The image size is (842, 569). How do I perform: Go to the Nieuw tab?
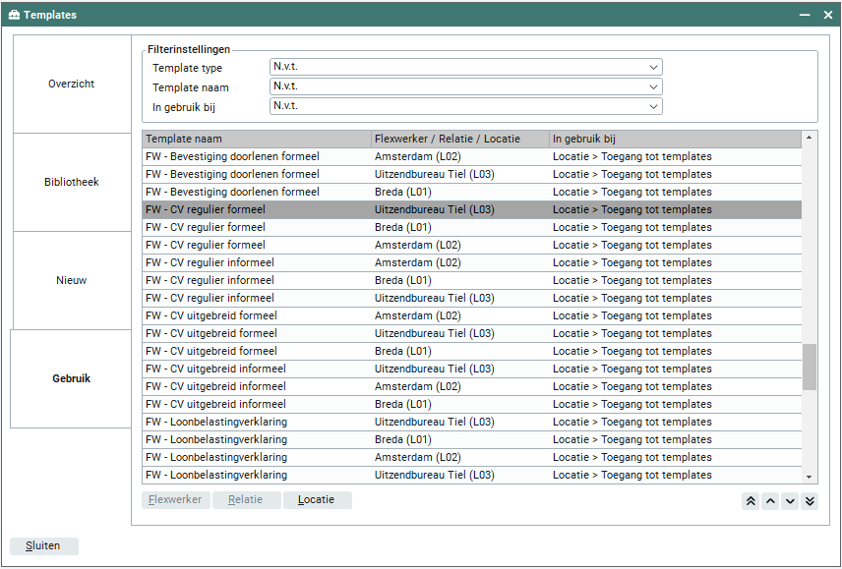71,281
